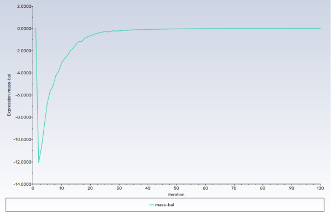Select the mass-bal legend label
Image resolution: width=332 pixels, height=216 pixels.
coord(164,205)
